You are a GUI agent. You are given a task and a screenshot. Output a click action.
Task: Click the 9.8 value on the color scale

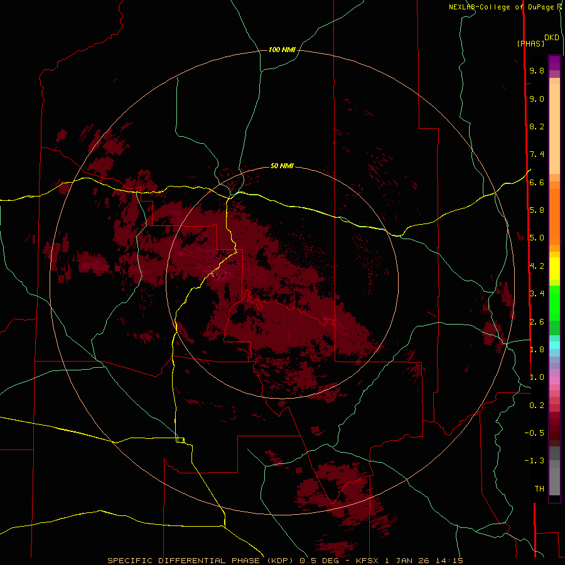(x=537, y=71)
